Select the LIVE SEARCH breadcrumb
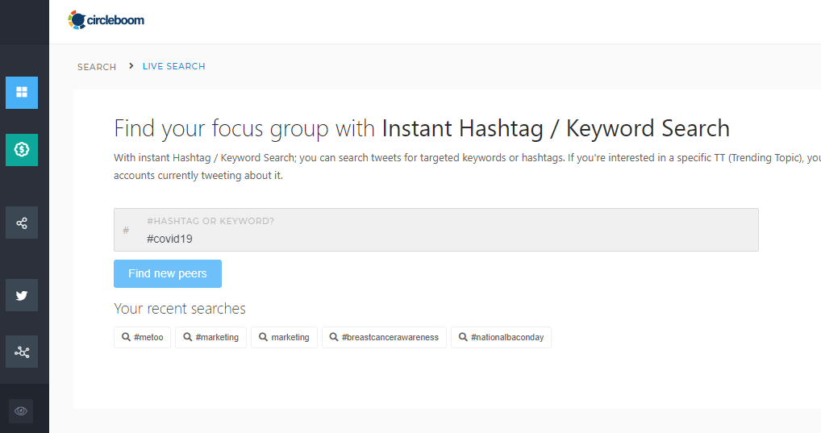Image resolution: width=821 pixels, height=433 pixels. [x=174, y=66]
